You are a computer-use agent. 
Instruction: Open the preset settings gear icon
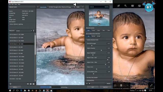pyautogui.click(x=10, y=84)
